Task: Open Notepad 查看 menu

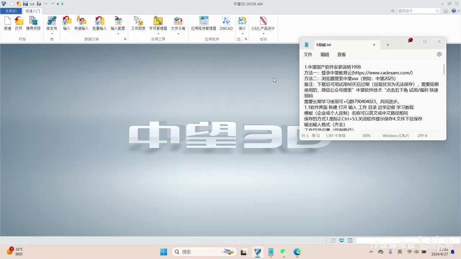Action: point(341,55)
